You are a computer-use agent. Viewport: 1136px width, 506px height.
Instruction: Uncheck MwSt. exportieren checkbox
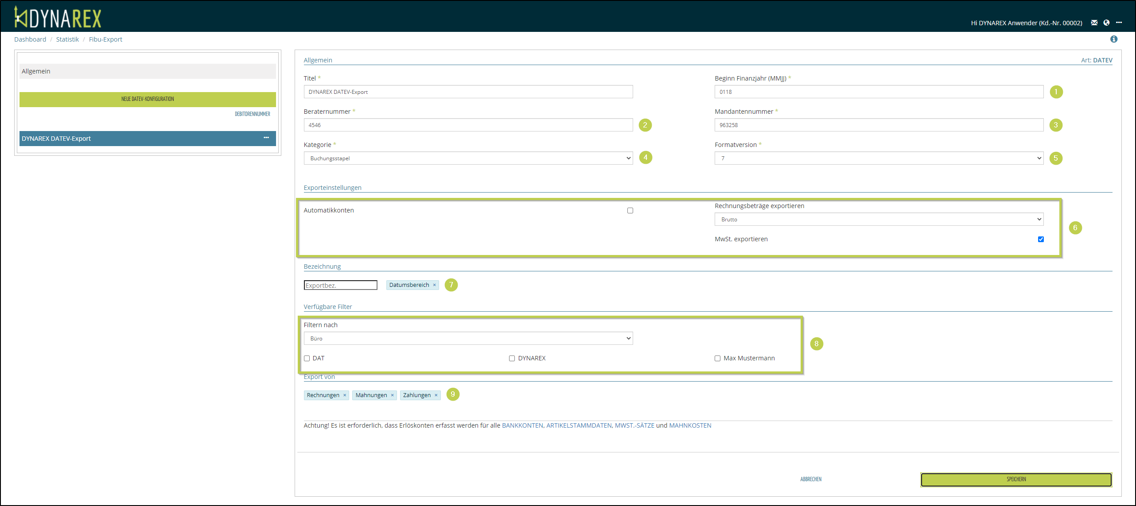1041,239
